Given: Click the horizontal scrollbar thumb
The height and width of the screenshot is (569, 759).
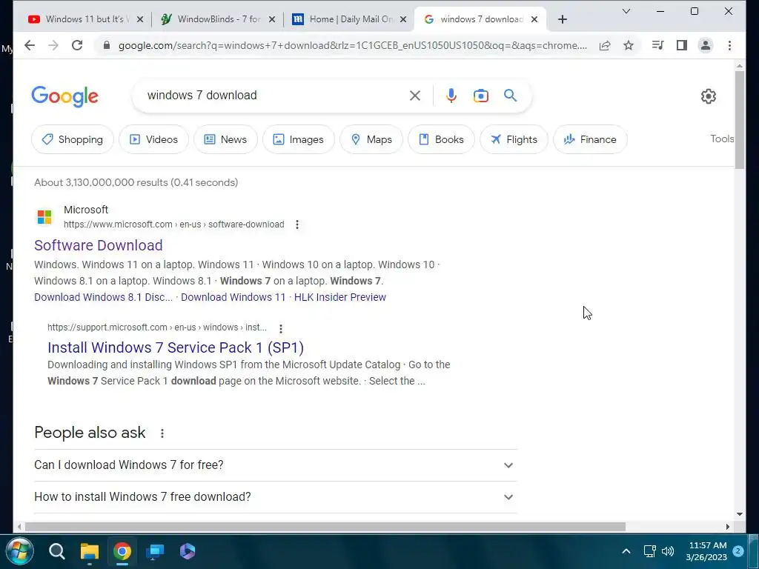Looking at the screenshot, I should [x=325, y=527].
